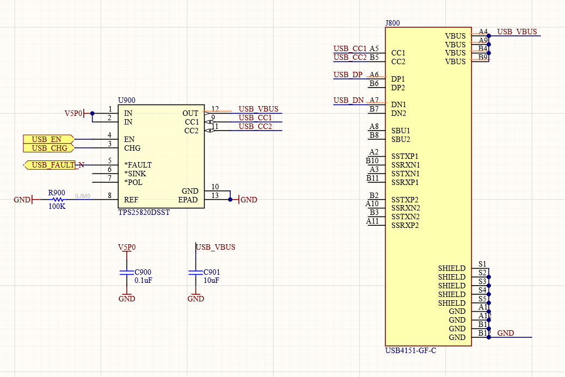Click the SBU2 pin name on J800
Image resolution: width=565 pixels, height=377 pixels.
point(401,139)
